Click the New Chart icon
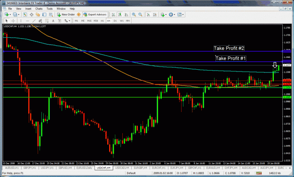294x177 pixels. click(7, 15)
